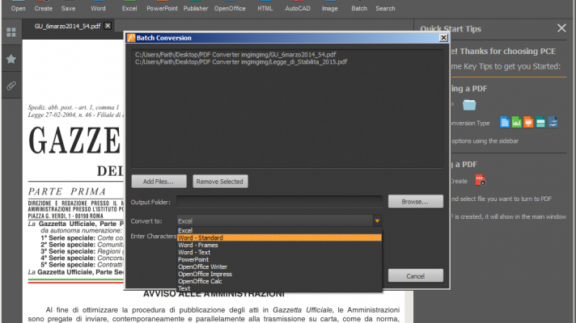The image size is (576, 323).
Task: Convert to AutoCAD from toolbar
Action: 298,6
